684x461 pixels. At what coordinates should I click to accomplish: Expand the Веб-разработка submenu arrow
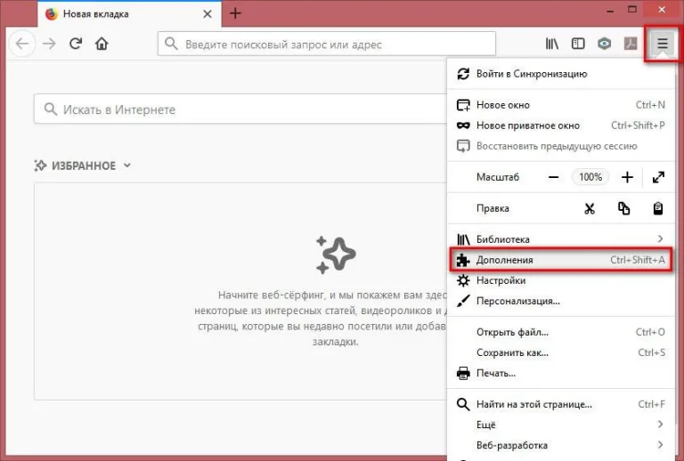click(x=660, y=445)
